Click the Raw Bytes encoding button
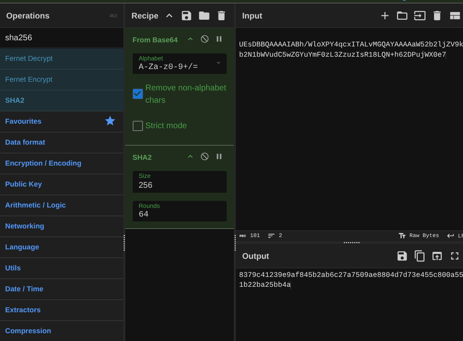 419,235
